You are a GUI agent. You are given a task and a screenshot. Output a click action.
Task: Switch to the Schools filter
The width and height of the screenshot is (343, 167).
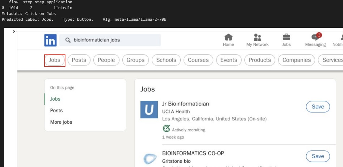pos(166,60)
